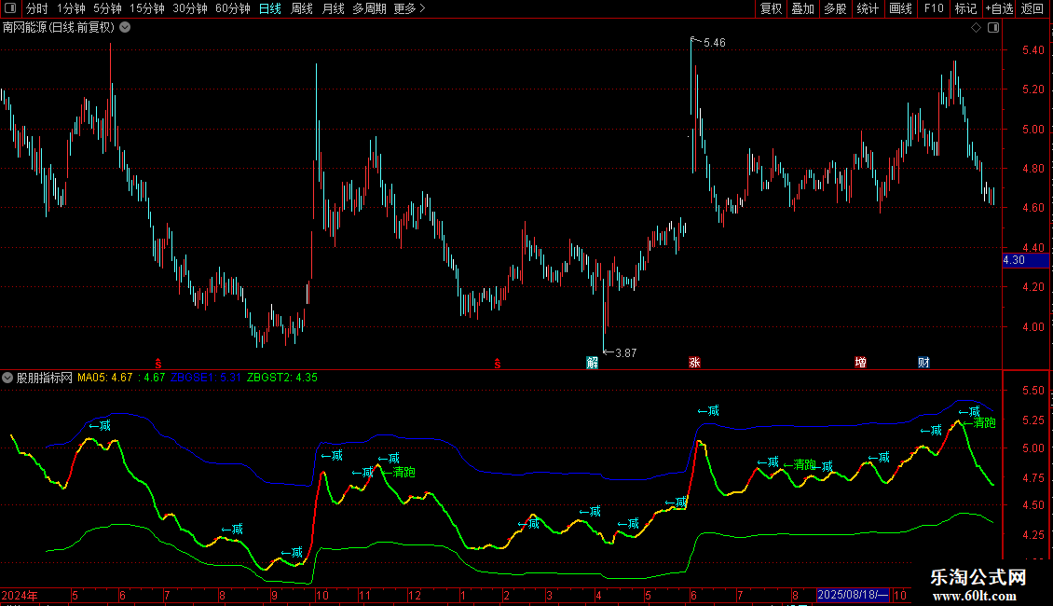
Task: Click the 解 event marker
Action: 592,363
